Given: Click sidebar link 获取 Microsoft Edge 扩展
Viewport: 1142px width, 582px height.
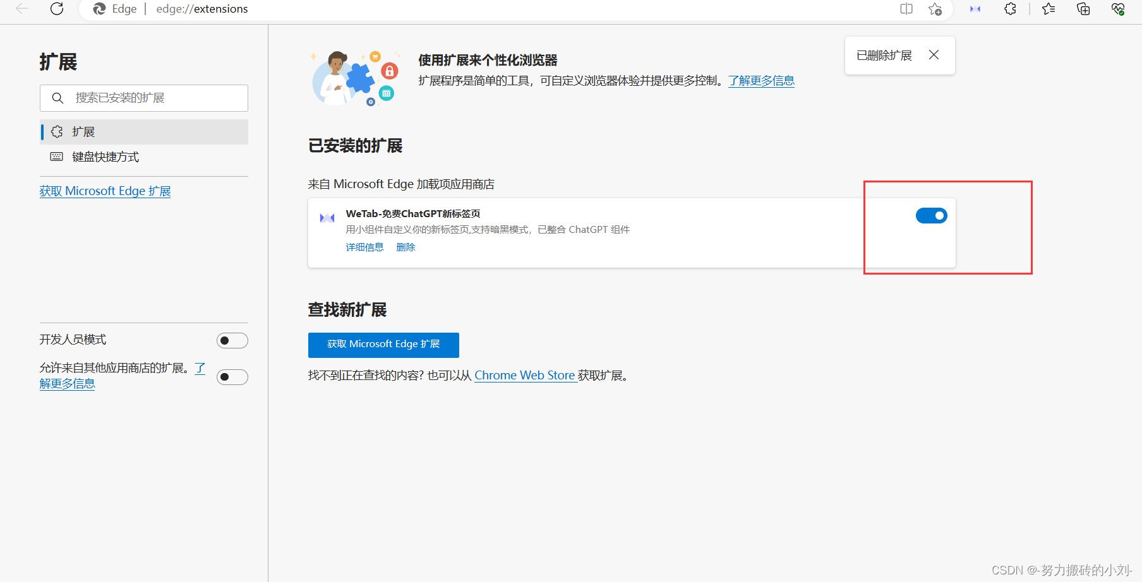Looking at the screenshot, I should tap(105, 191).
